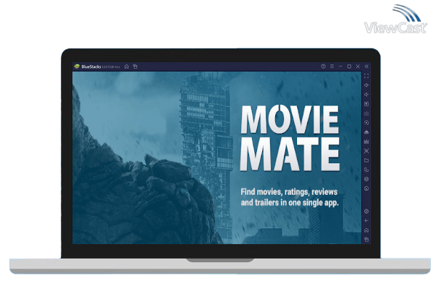Click the BlueStacks title text

tap(91, 66)
